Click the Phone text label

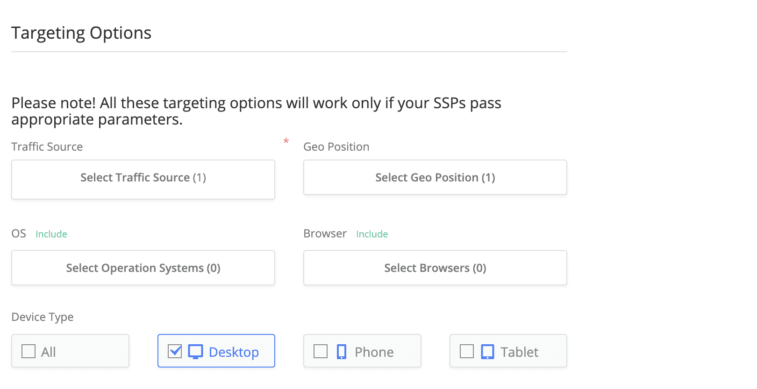[374, 352]
